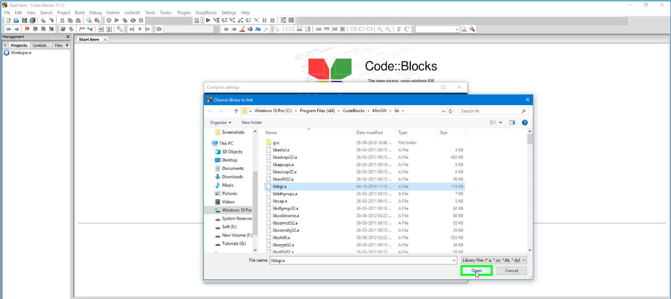The height and width of the screenshot is (299, 671).
Task: Click the Toggle bookmark red flag icon
Action: pyautogui.click(x=27, y=29)
